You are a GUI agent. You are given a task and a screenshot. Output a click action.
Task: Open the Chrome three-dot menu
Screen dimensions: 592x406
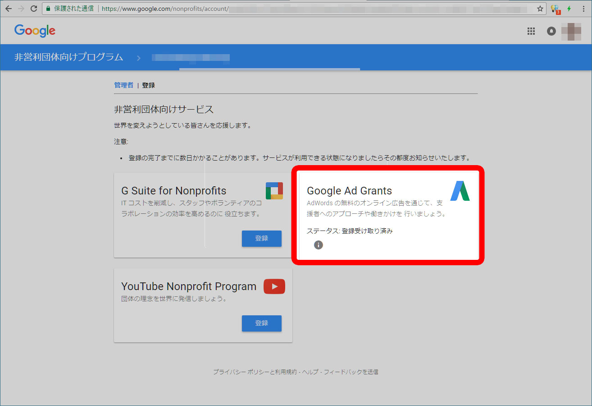click(583, 9)
